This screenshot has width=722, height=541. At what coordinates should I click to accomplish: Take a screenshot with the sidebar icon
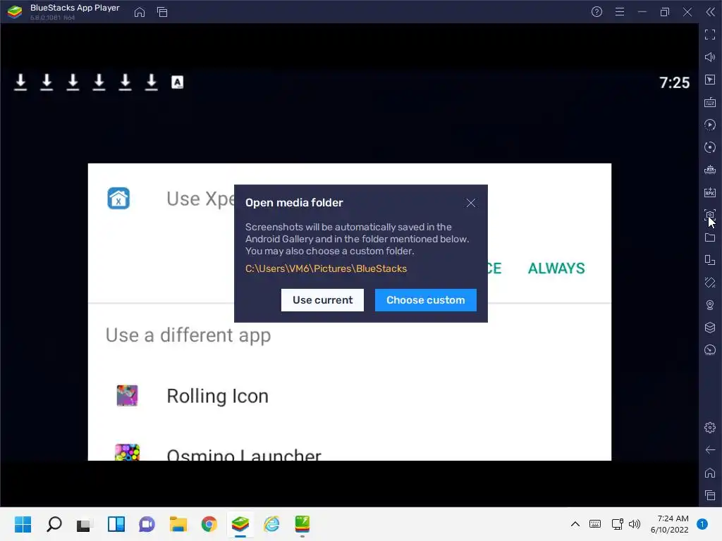pyautogui.click(x=710, y=215)
